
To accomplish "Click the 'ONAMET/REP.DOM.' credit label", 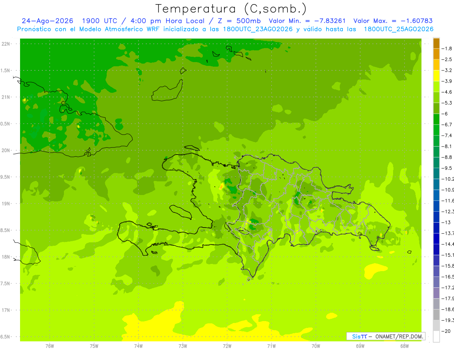I will coord(399,336).
